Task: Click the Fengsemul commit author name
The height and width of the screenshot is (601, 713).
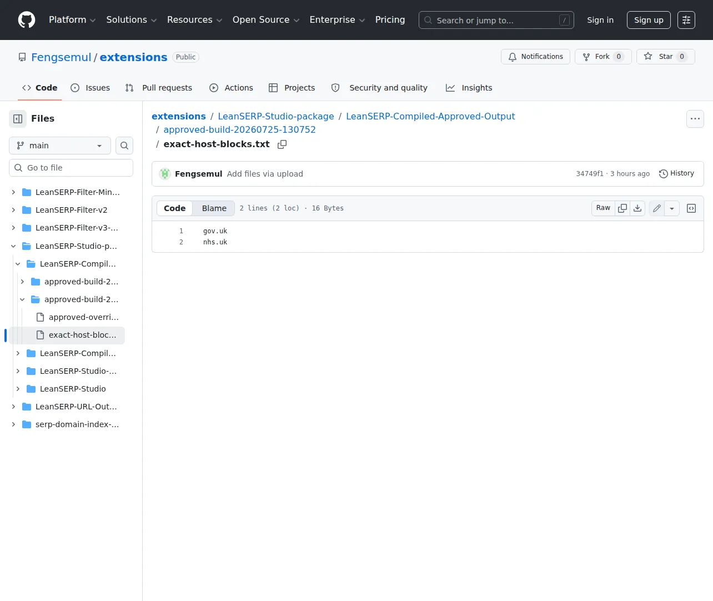Action: coord(198,174)
